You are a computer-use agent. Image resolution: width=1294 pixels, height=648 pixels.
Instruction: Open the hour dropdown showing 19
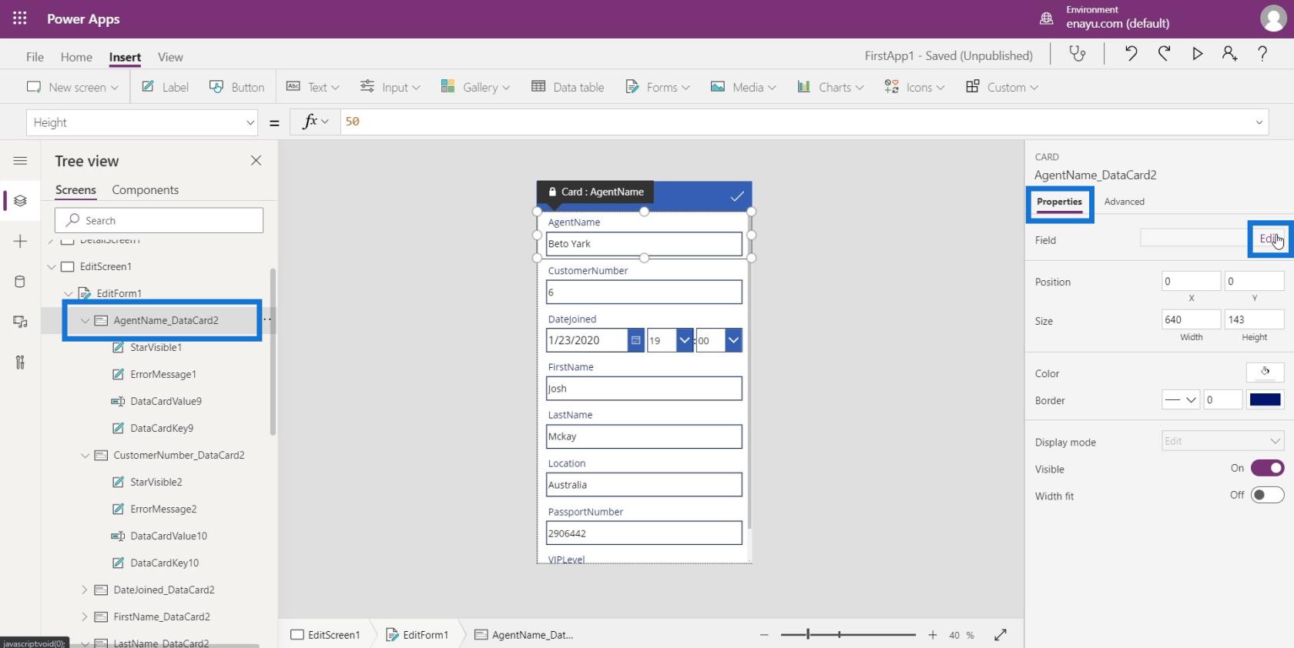[x=685, y=340]
